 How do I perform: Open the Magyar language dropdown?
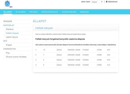pos(97,2)
